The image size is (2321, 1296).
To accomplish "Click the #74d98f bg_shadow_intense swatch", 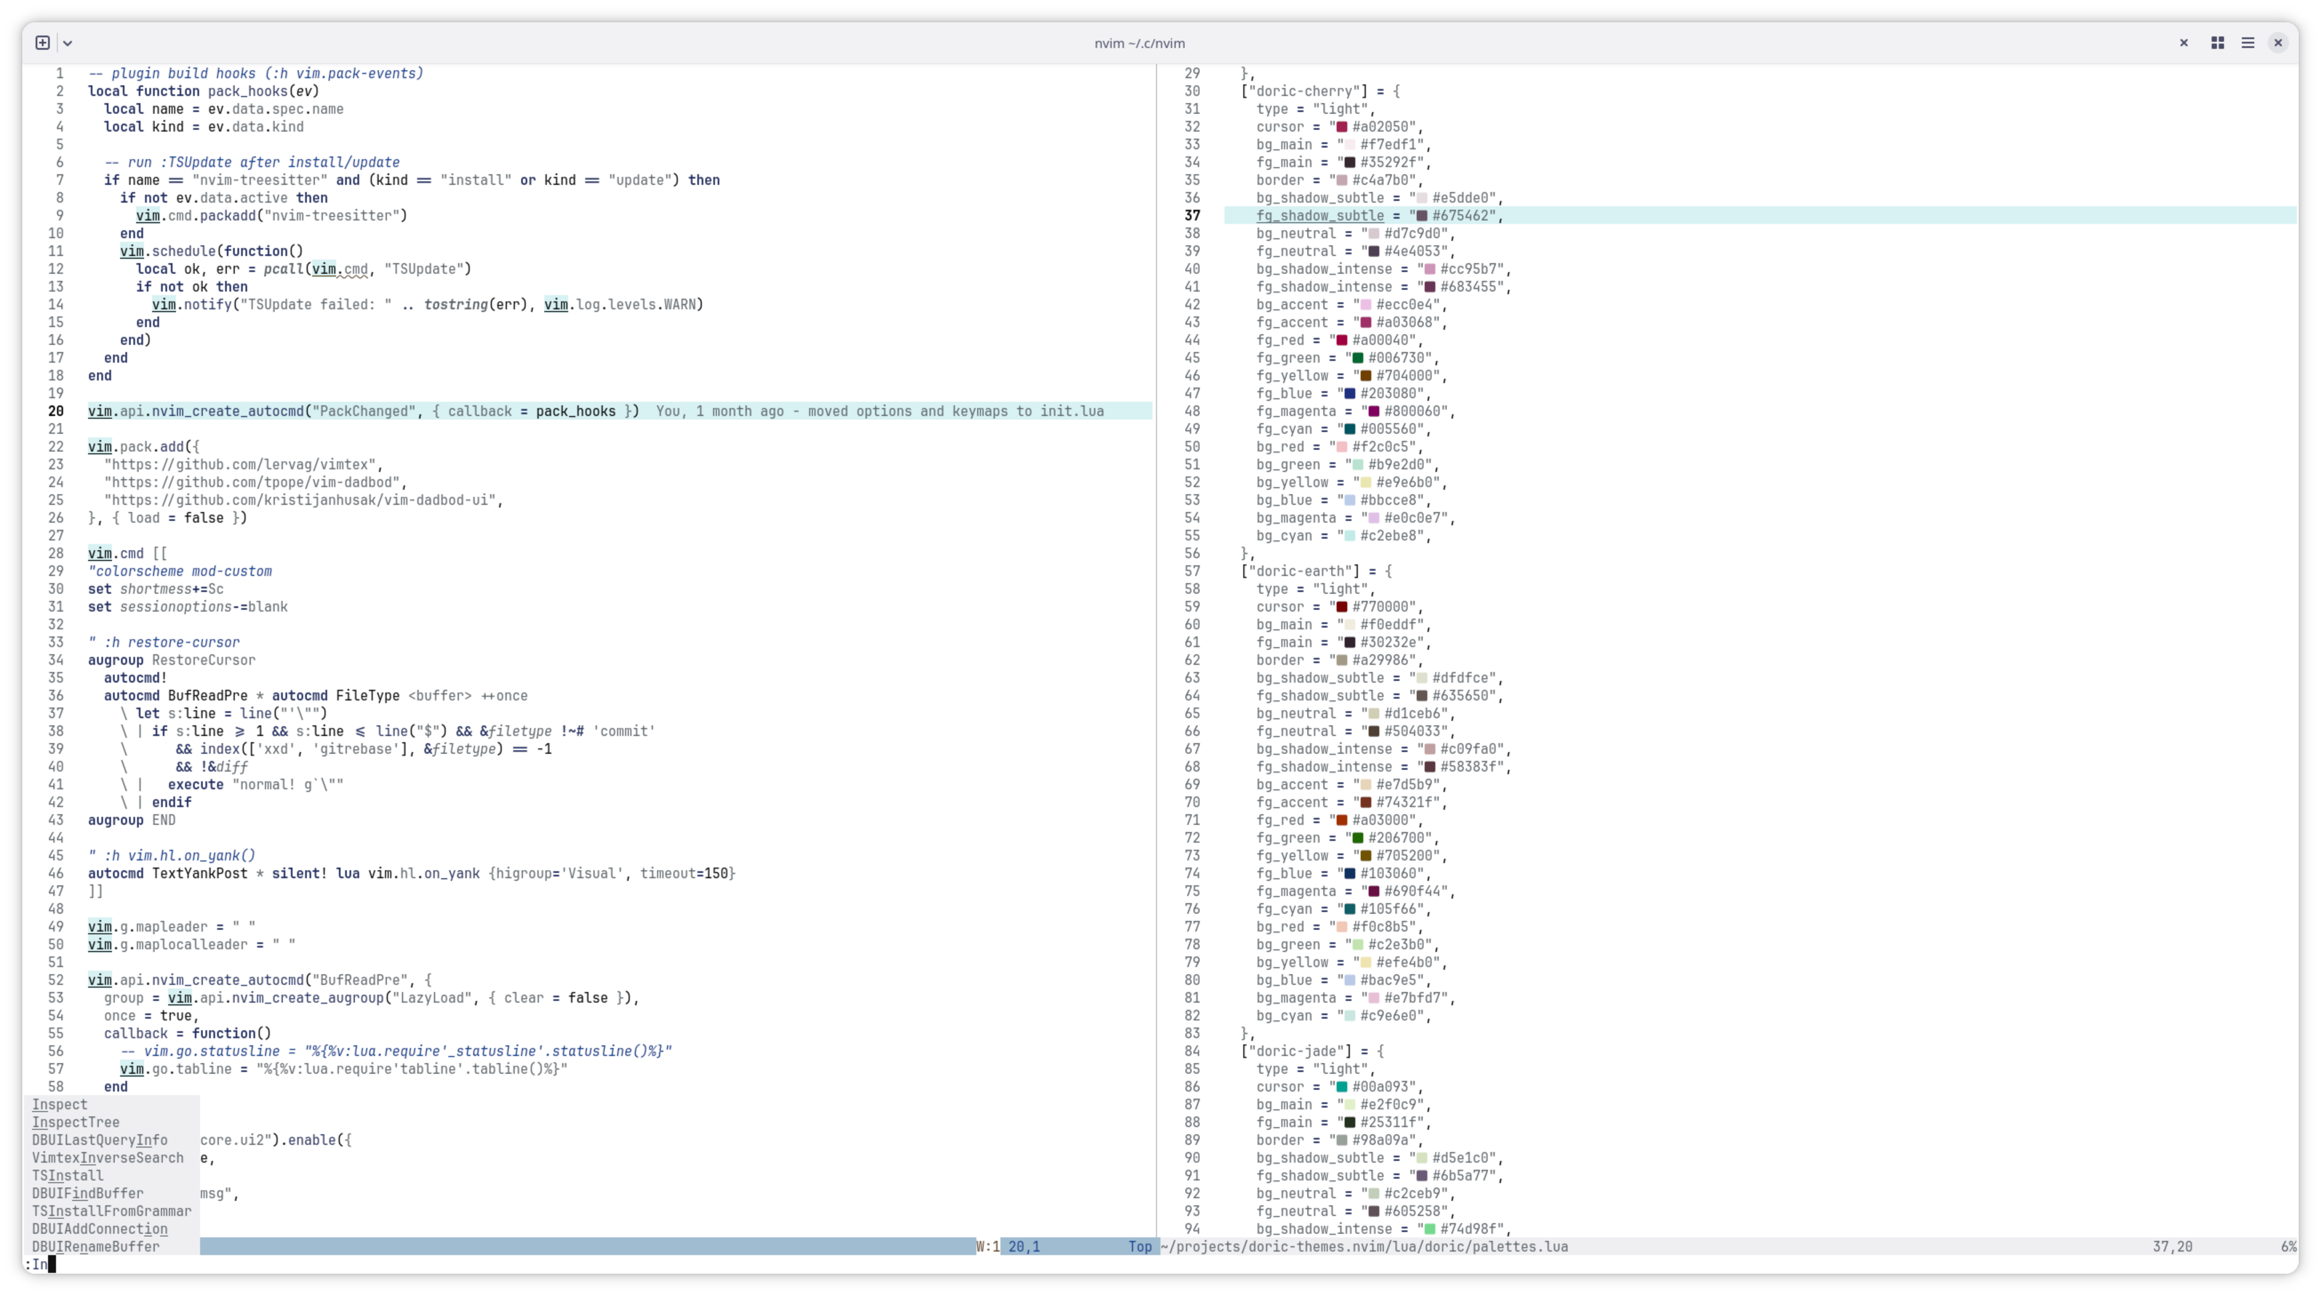I will (1430, 1229).
